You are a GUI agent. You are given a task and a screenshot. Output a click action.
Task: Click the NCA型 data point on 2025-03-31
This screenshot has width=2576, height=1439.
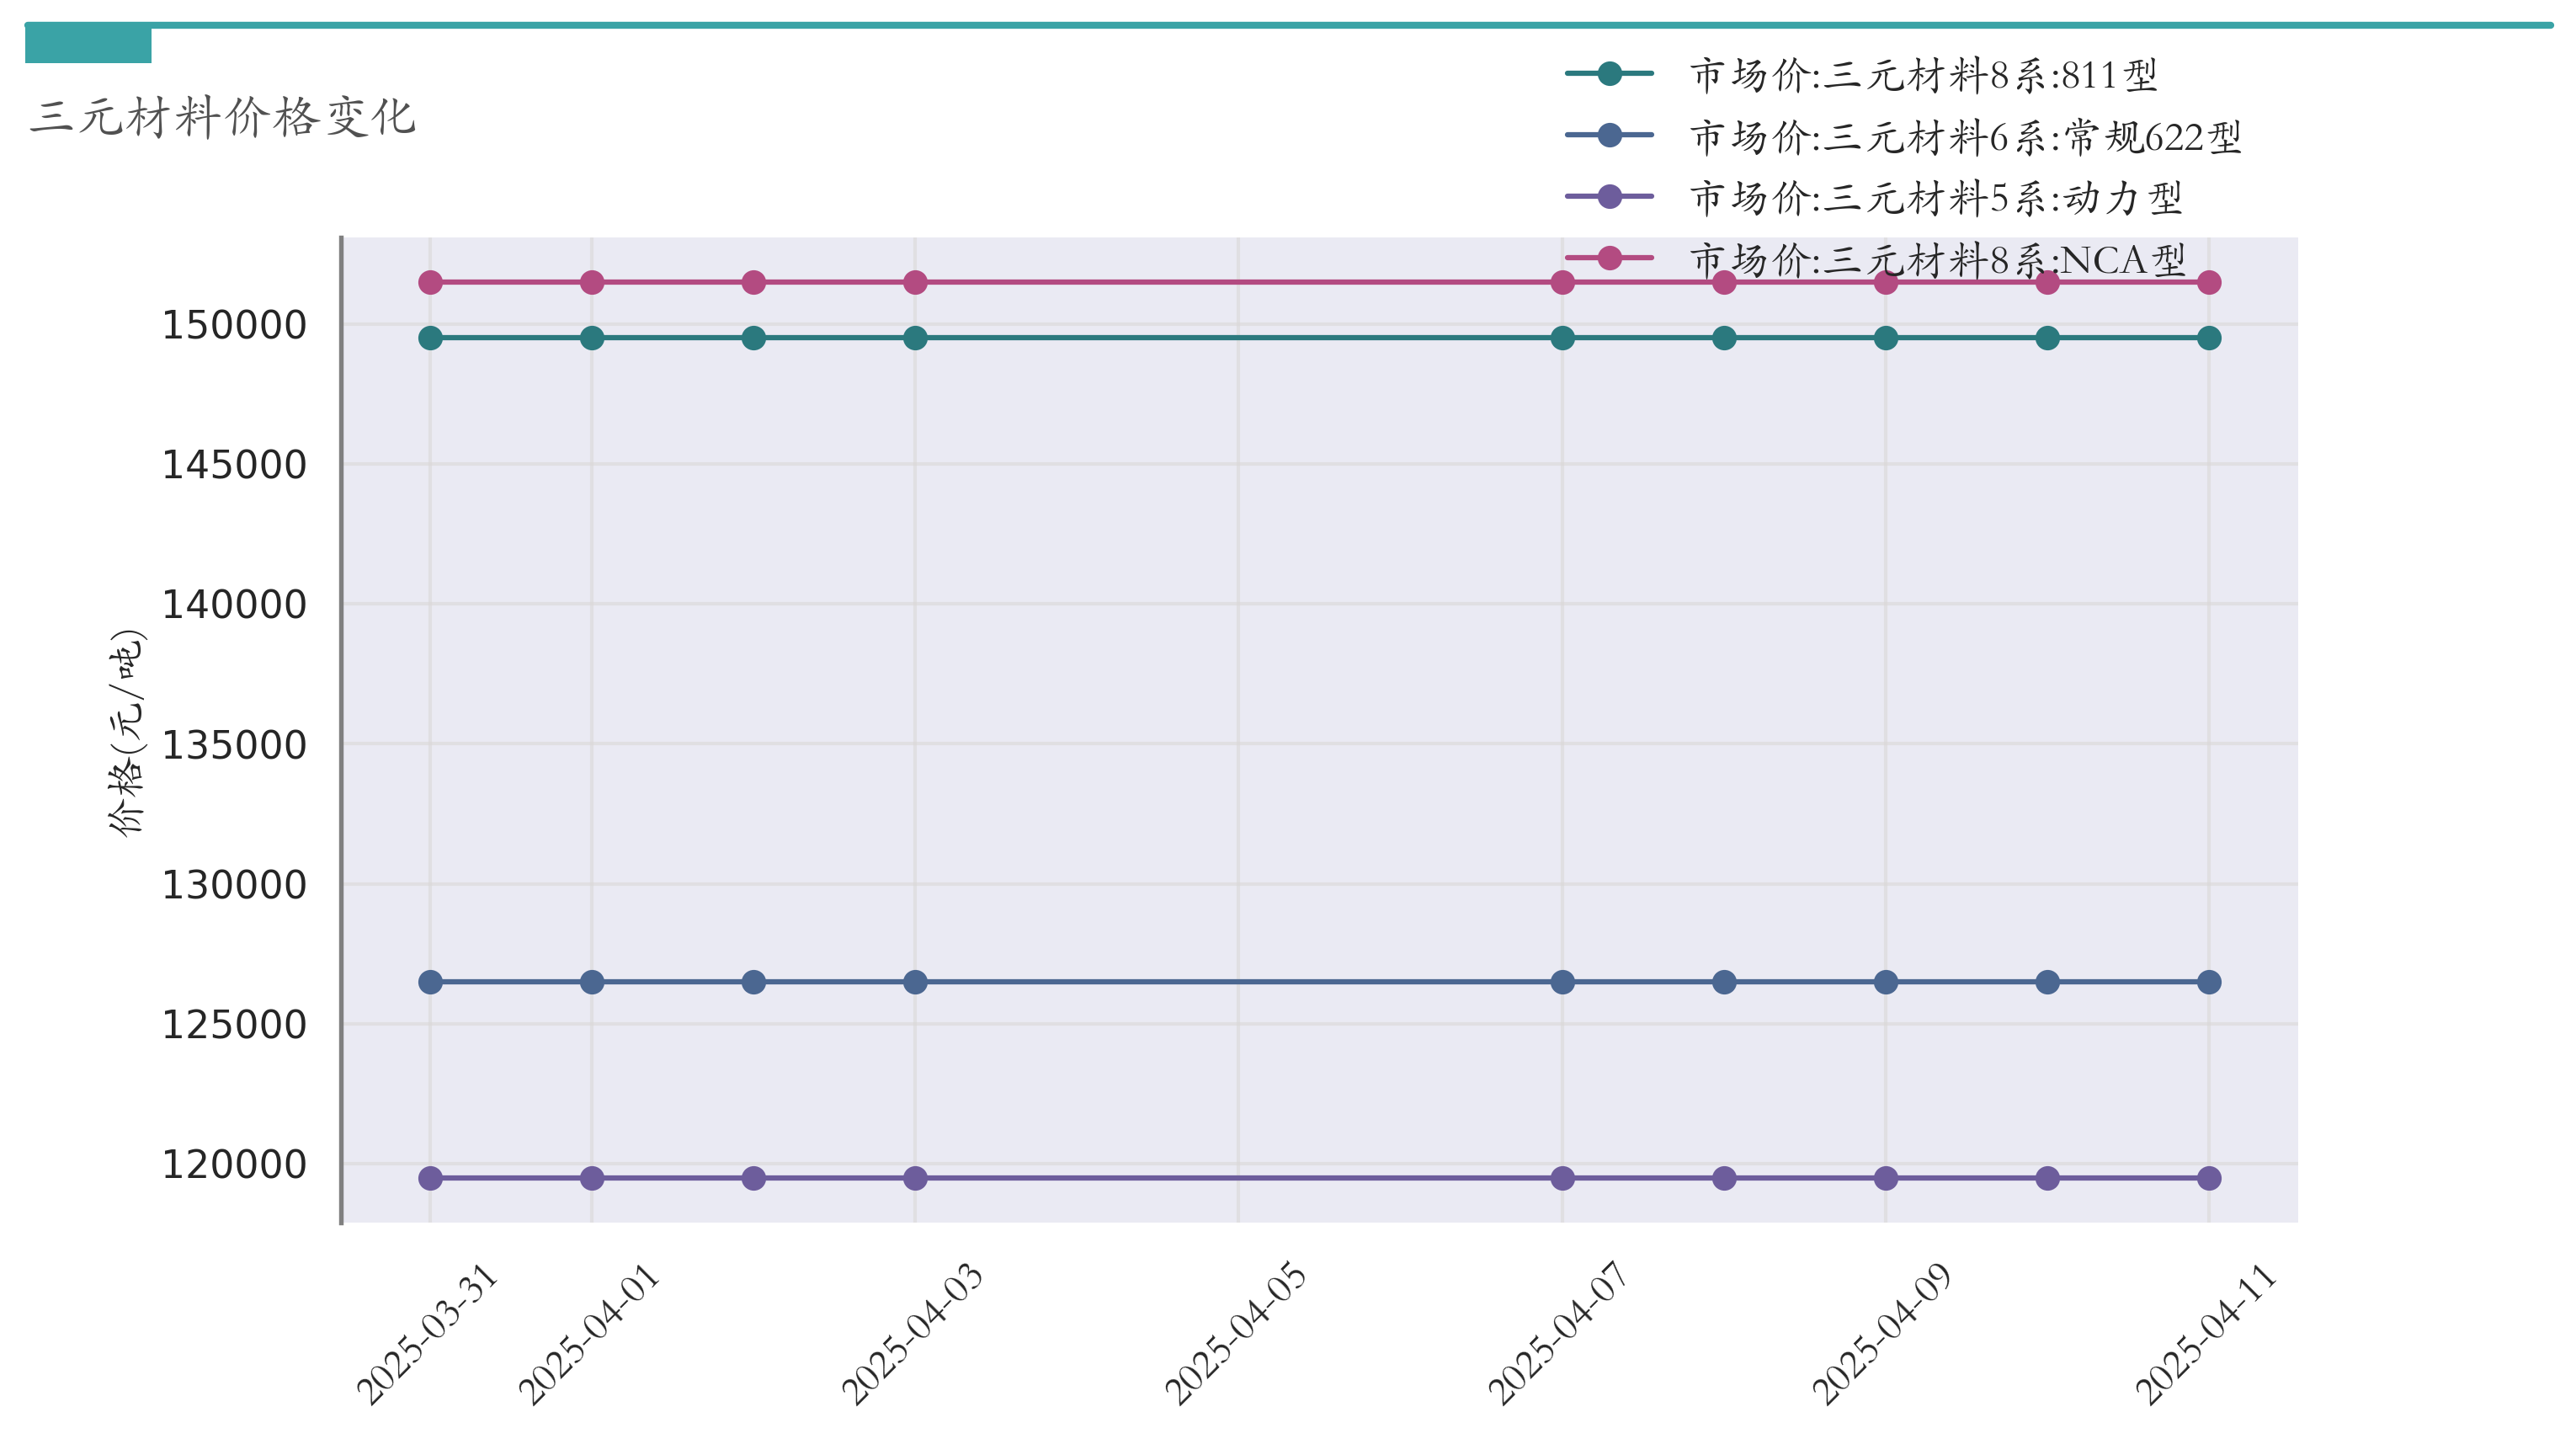(430, 283)
